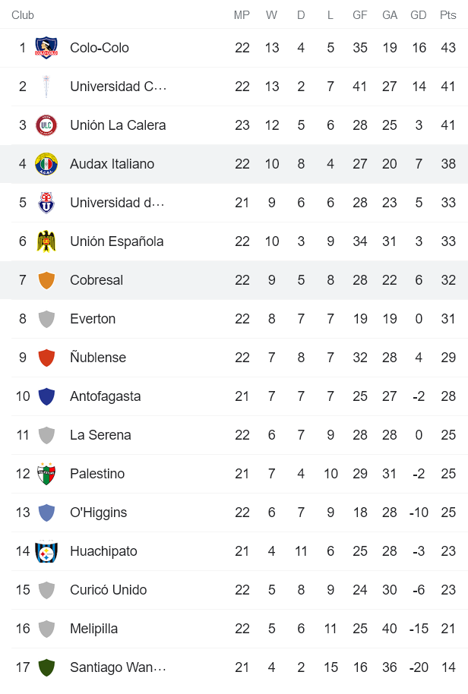Click the Palestino club crest icon
Screen dimensions: 468x694
click(x=46, y=474)
